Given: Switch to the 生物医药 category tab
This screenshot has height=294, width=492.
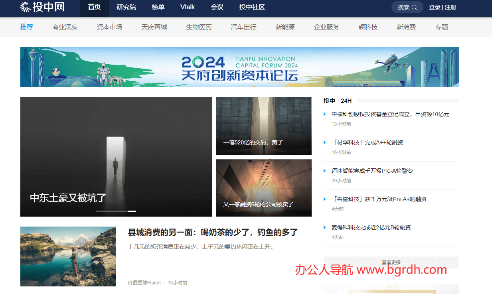Looking at the screenshot, I should tap(199, 27).
